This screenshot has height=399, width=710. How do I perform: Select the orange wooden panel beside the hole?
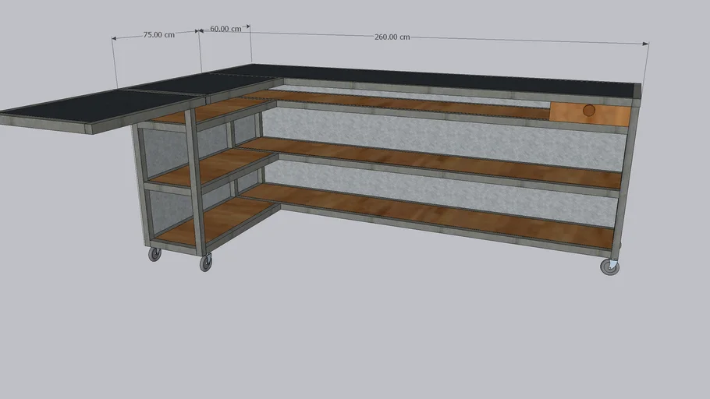point(612,115)
